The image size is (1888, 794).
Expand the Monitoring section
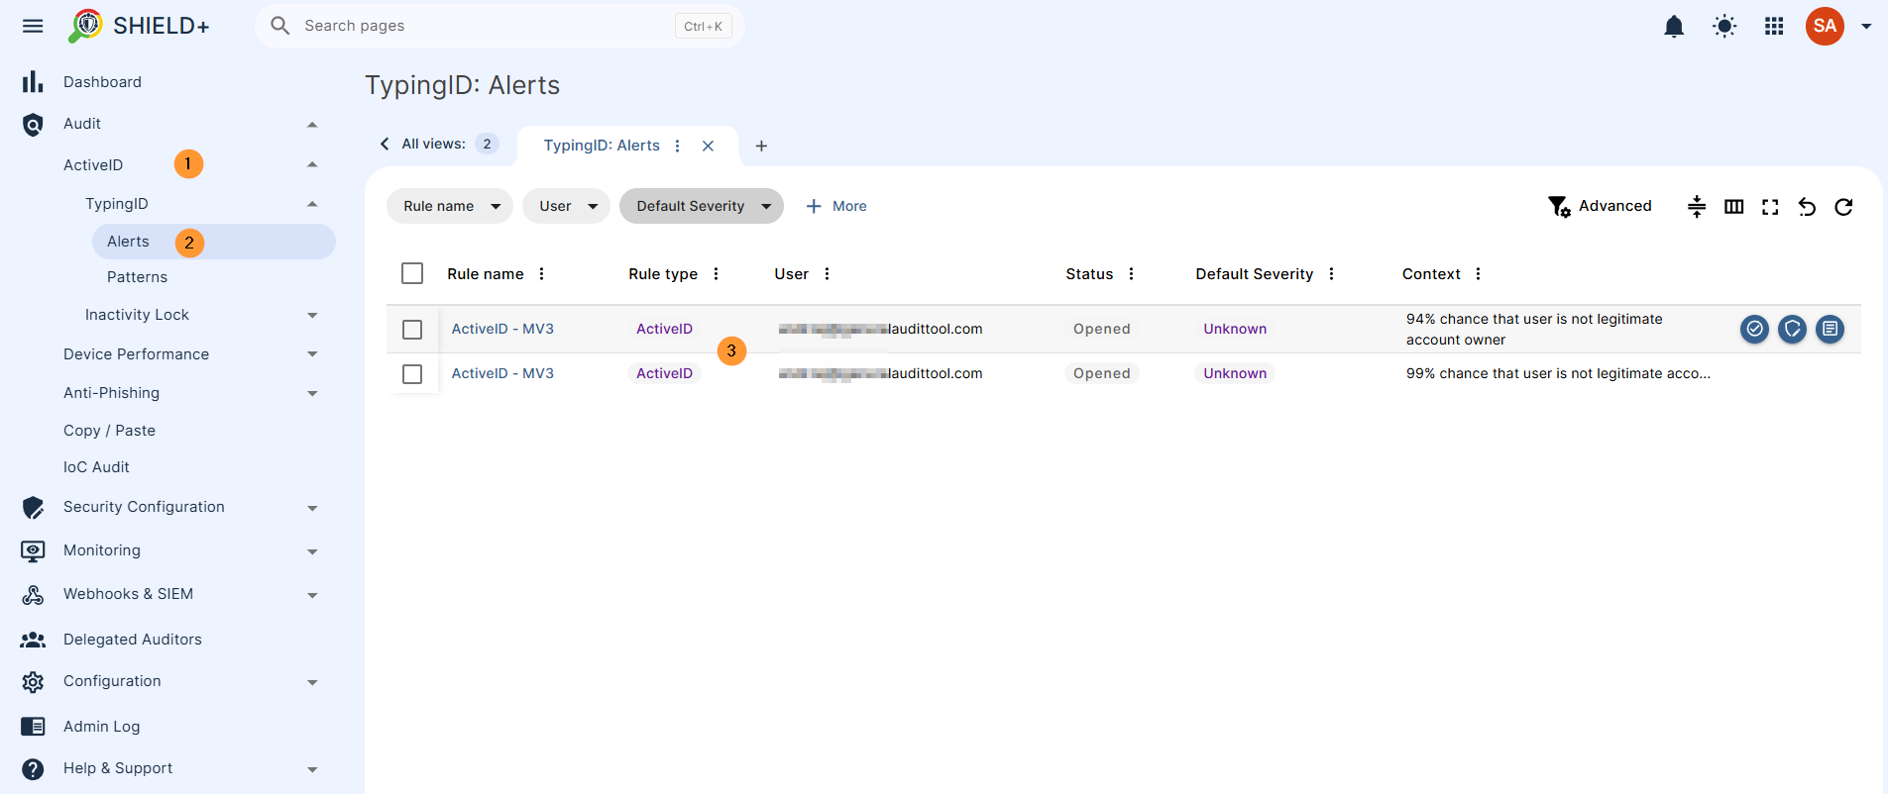point(312,551)
